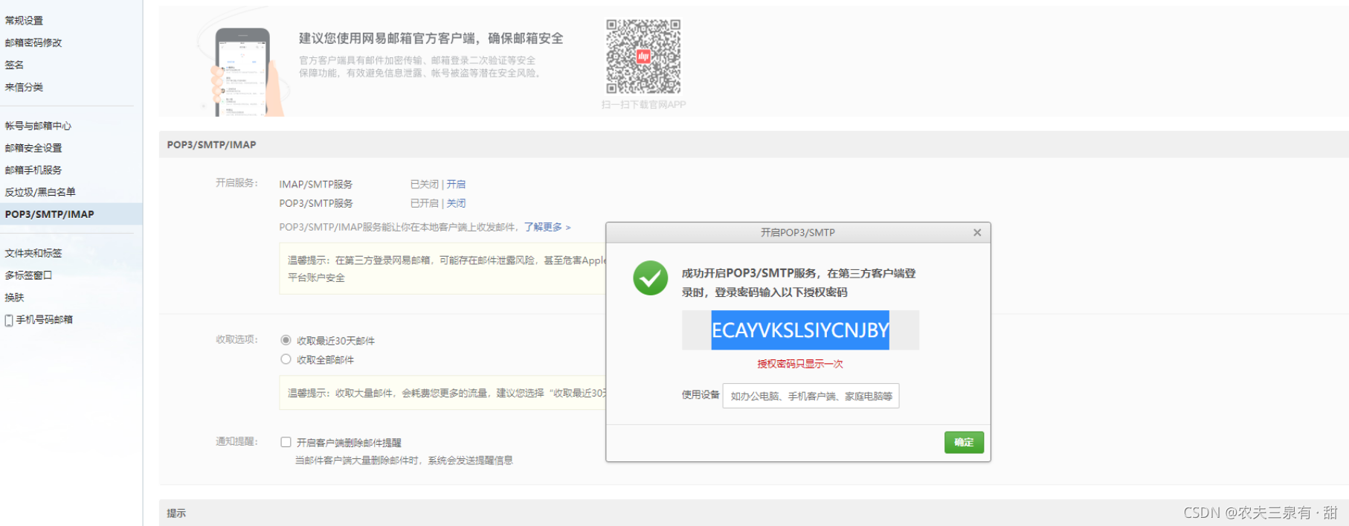Click the POP3/SMTP服务 label
Screen dimensions: 1349x526
[316, 203]
